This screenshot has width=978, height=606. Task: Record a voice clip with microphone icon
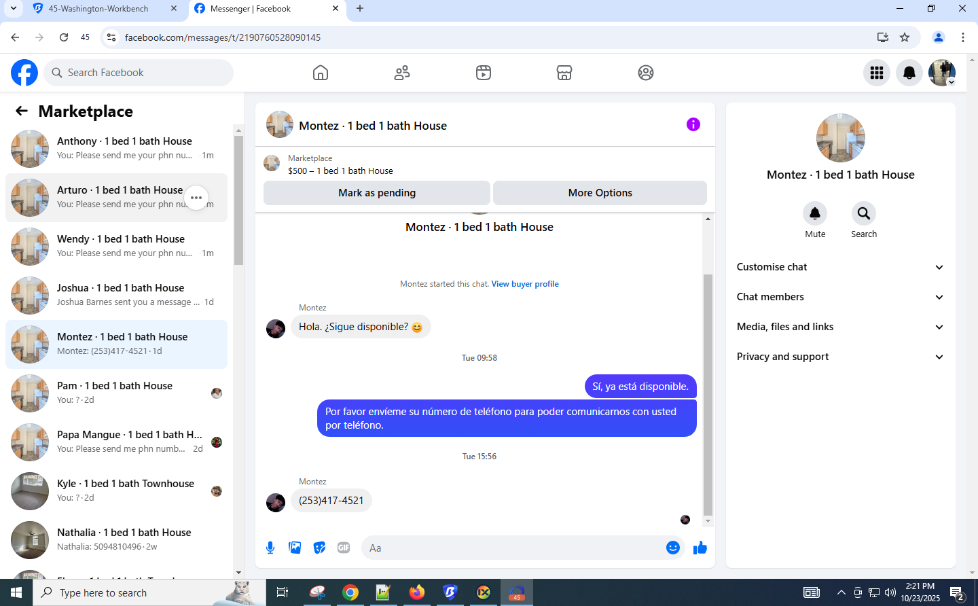(270, 548)
